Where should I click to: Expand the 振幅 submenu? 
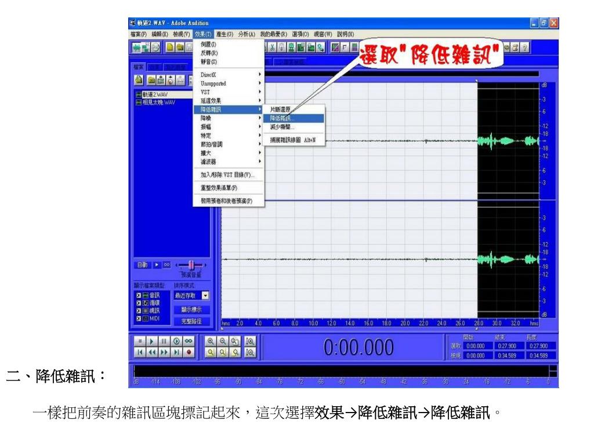[x=229, y=127]
